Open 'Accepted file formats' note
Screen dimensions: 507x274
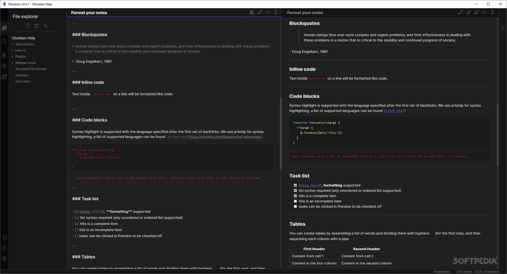click(x=31, y=69)
